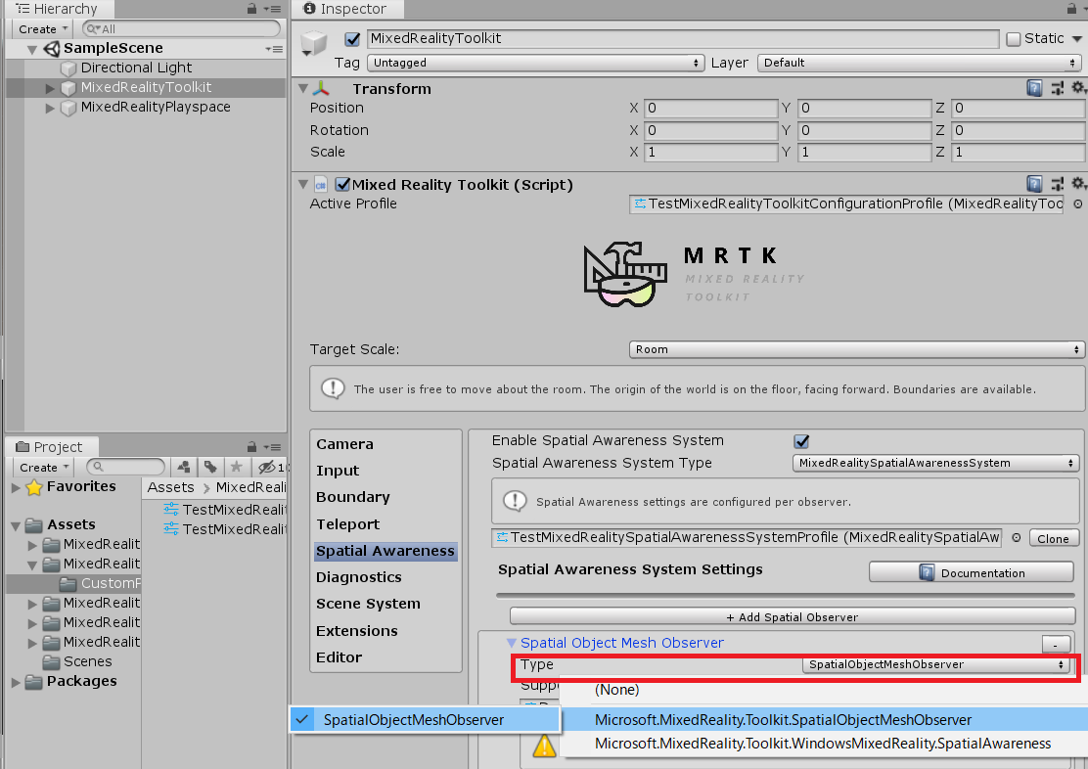Toggle the Static checkbox
Screen dimensions: 1088x769
1013,39
